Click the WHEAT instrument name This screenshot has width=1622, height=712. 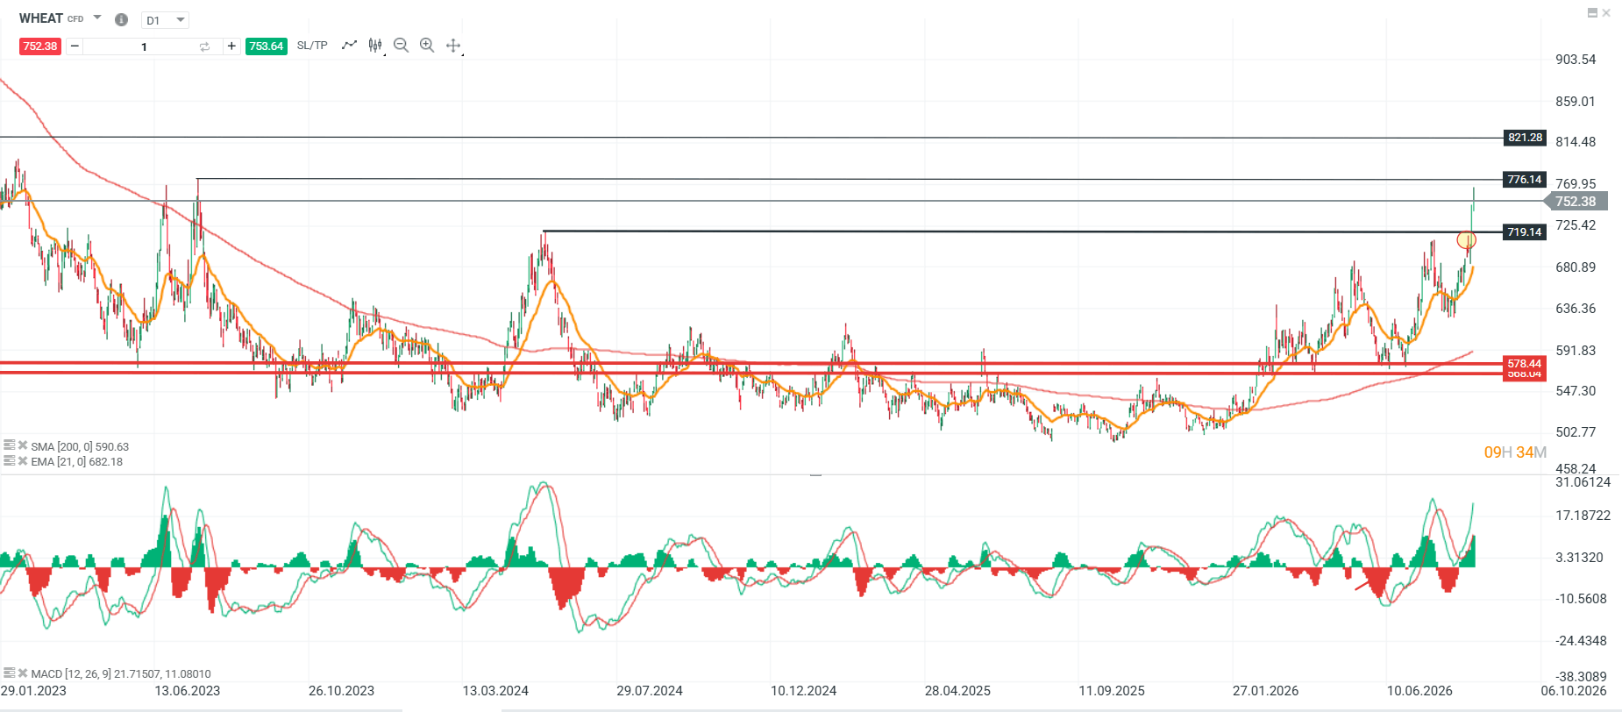coord(41,18)
